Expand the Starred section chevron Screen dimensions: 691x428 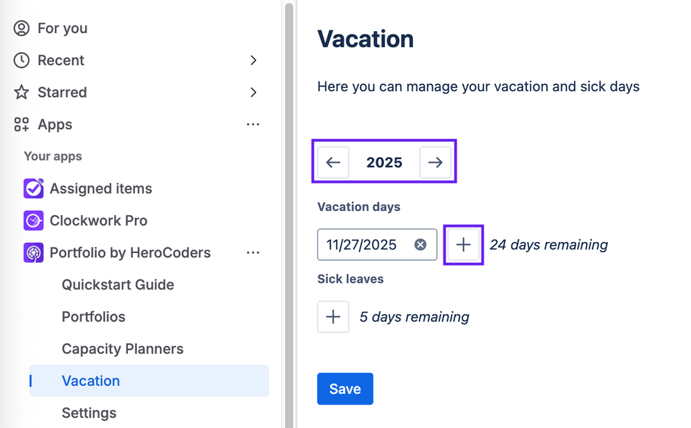[x=254, y=92]
